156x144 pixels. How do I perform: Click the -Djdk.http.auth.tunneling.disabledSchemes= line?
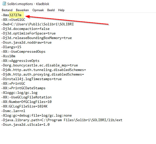click(43, 70)
